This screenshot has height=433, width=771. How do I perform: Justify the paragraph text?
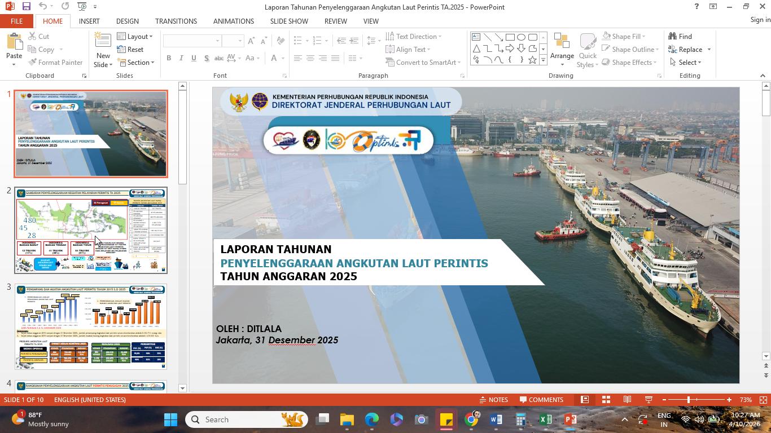pyautogui.click(x=335, y=58)
